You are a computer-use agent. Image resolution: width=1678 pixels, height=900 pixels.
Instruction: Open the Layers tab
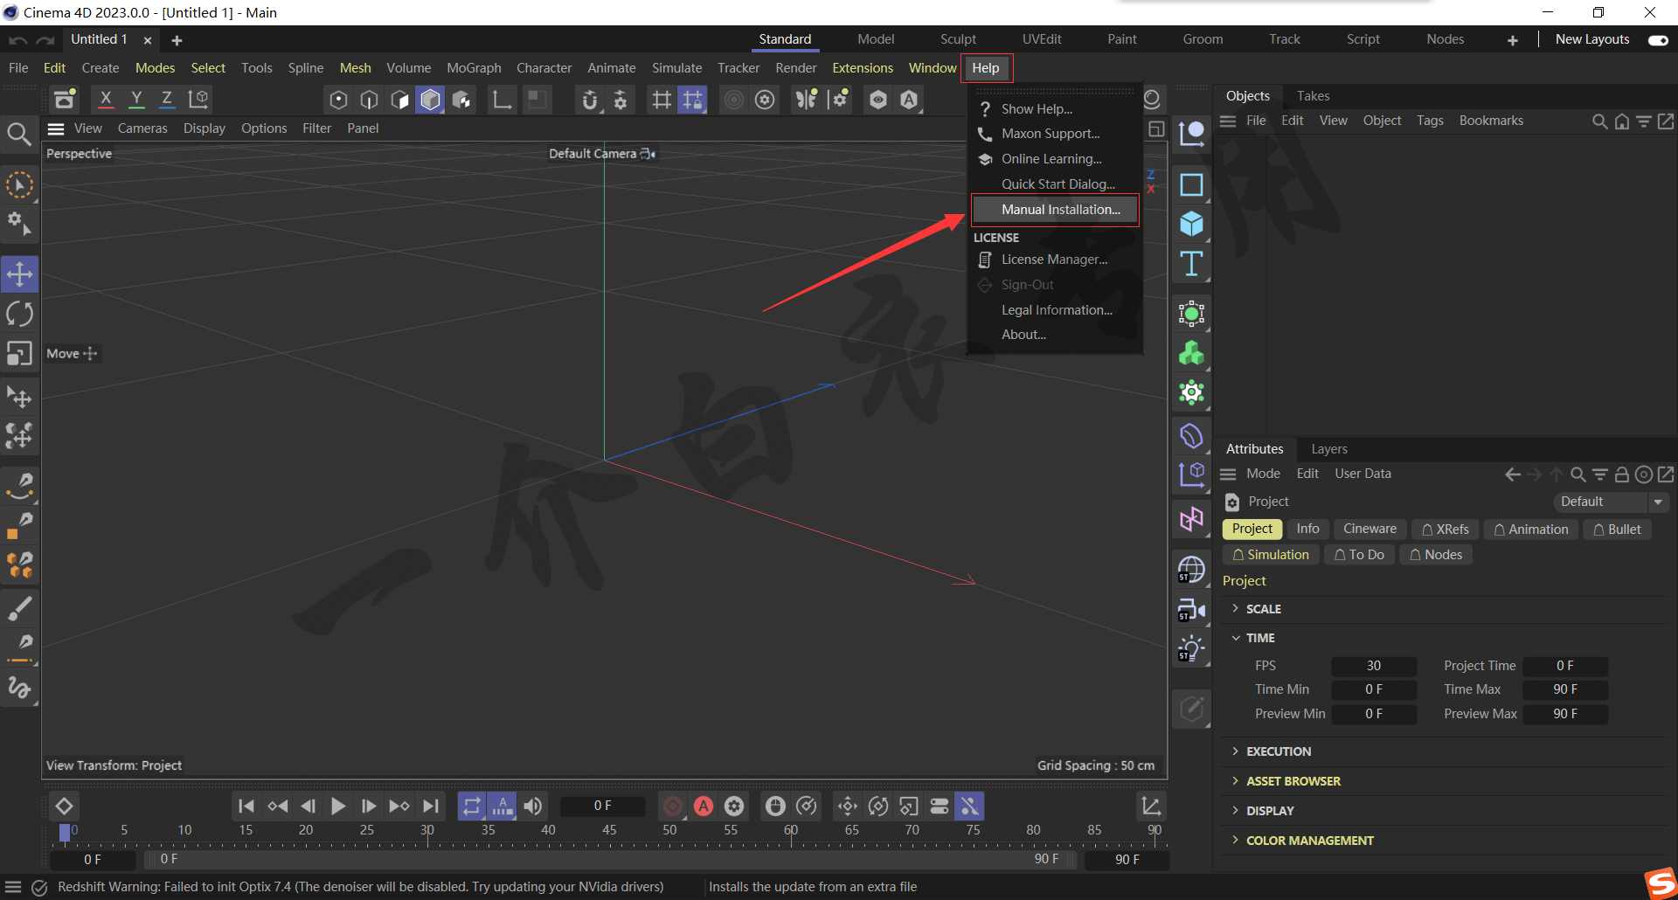(1328, 449)
